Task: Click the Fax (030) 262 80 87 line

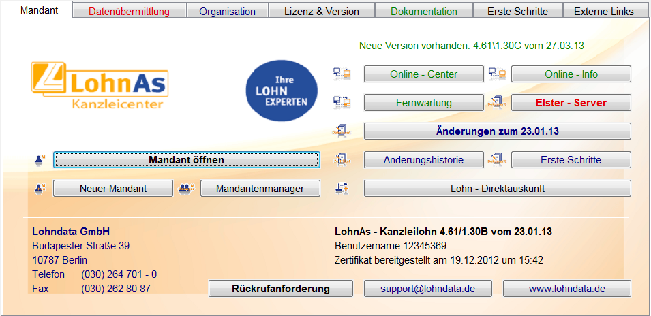Action: coord(91,288)
